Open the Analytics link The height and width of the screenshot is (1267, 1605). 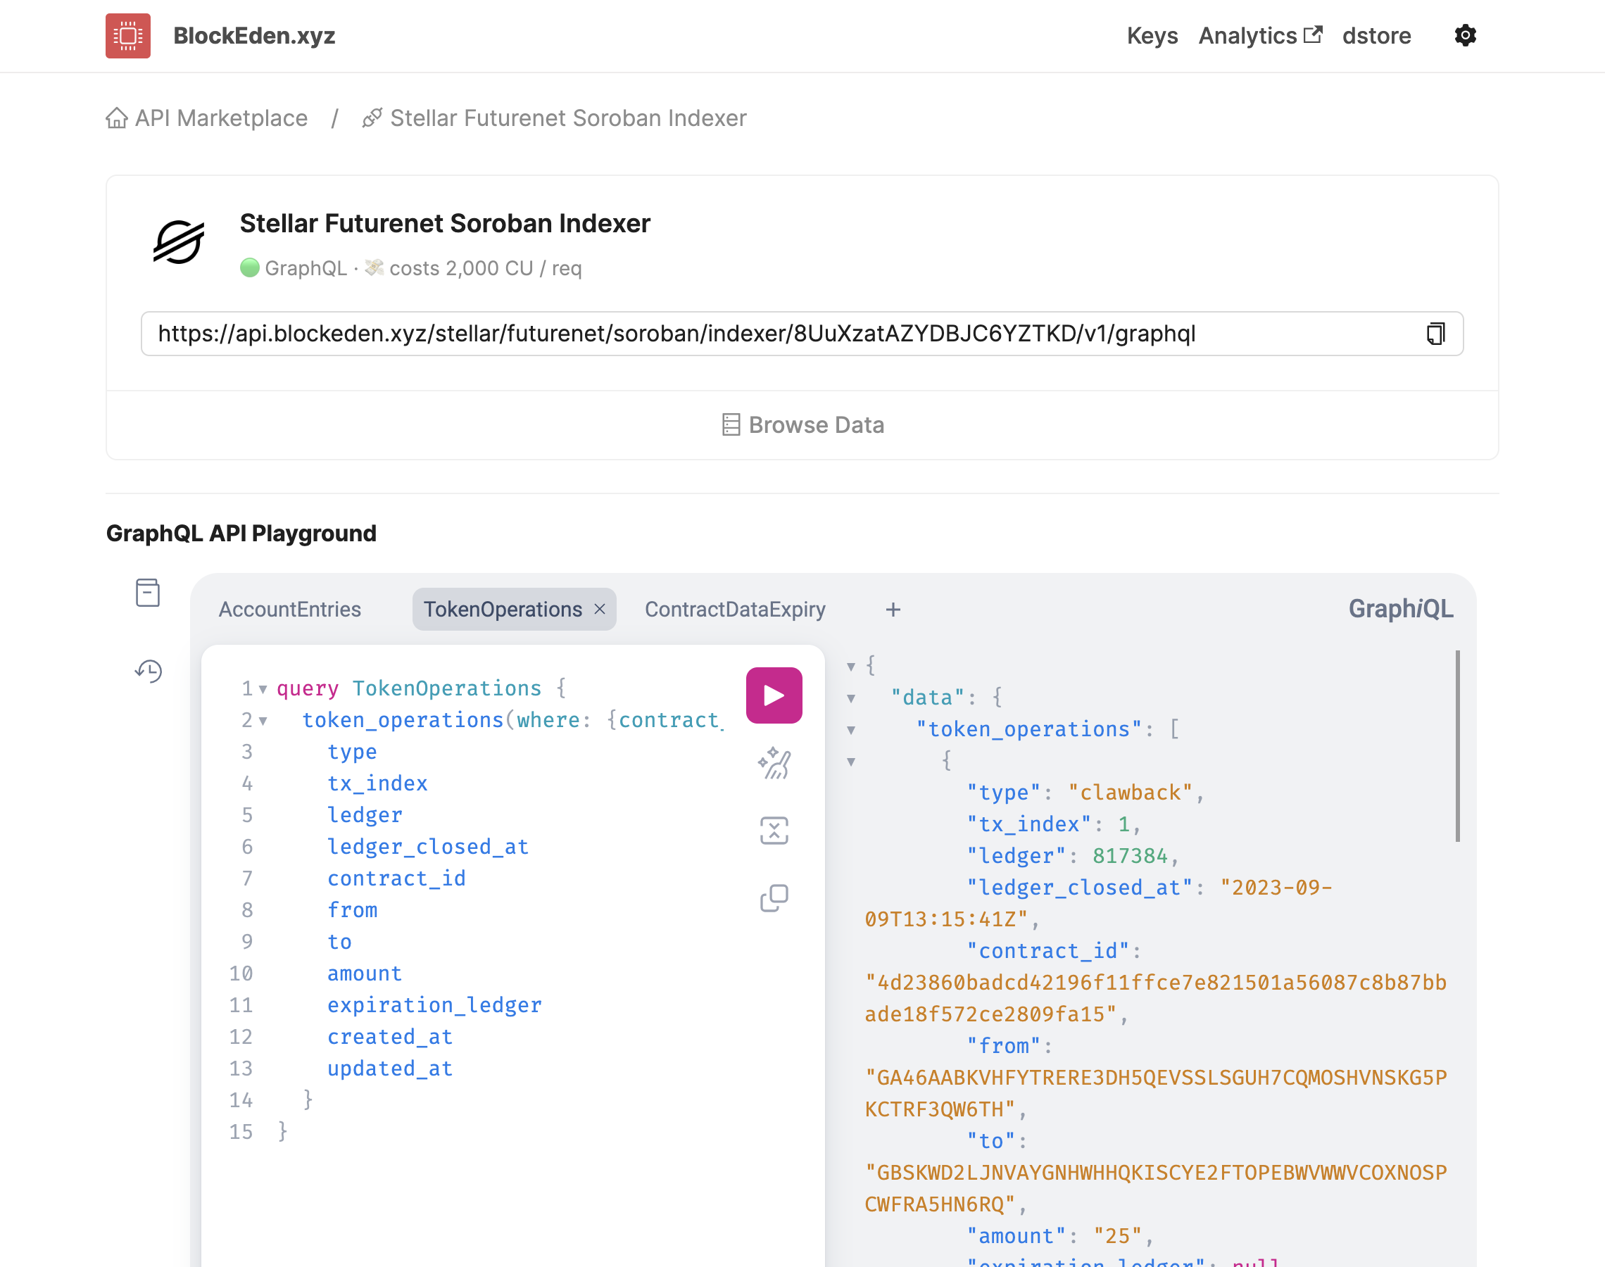click(x=1247, y=36)
